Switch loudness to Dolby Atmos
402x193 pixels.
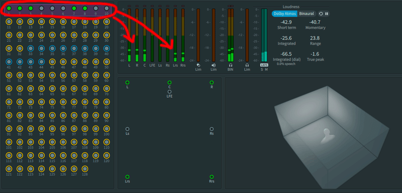point(284,14)
